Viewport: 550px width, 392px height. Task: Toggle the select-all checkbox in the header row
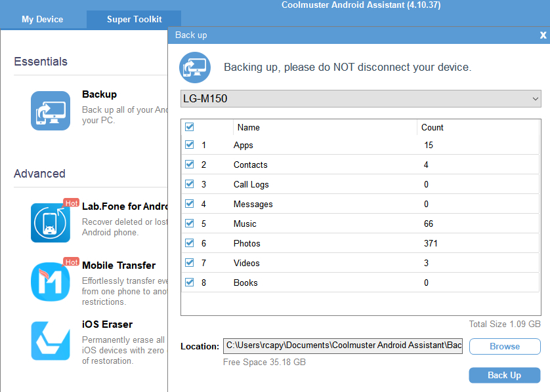click(x=190, y=127)
